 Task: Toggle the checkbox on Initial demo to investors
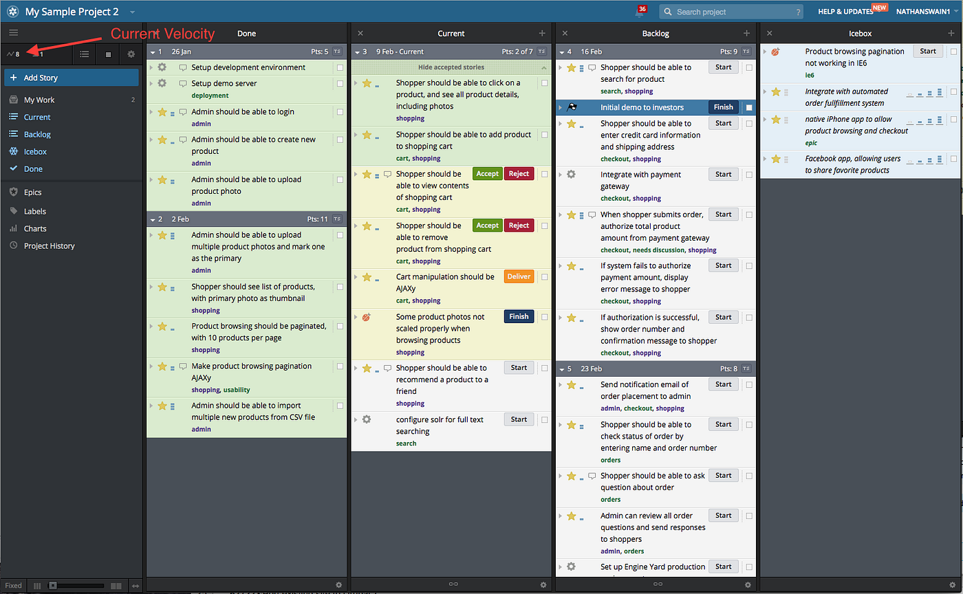point(748,107)
